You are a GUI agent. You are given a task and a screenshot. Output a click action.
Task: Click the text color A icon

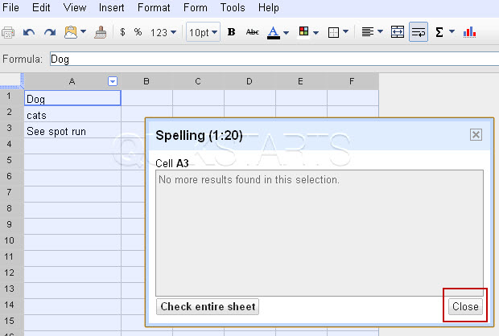pyautogui.click(x=274, y=32)
